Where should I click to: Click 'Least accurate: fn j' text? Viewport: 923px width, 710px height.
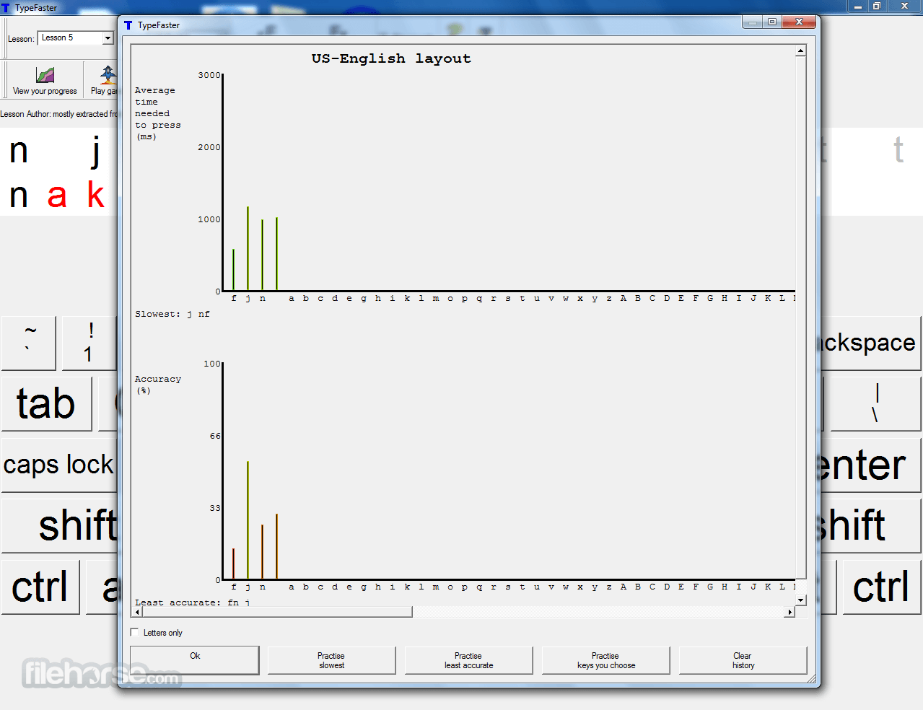[x=193, y=602]
